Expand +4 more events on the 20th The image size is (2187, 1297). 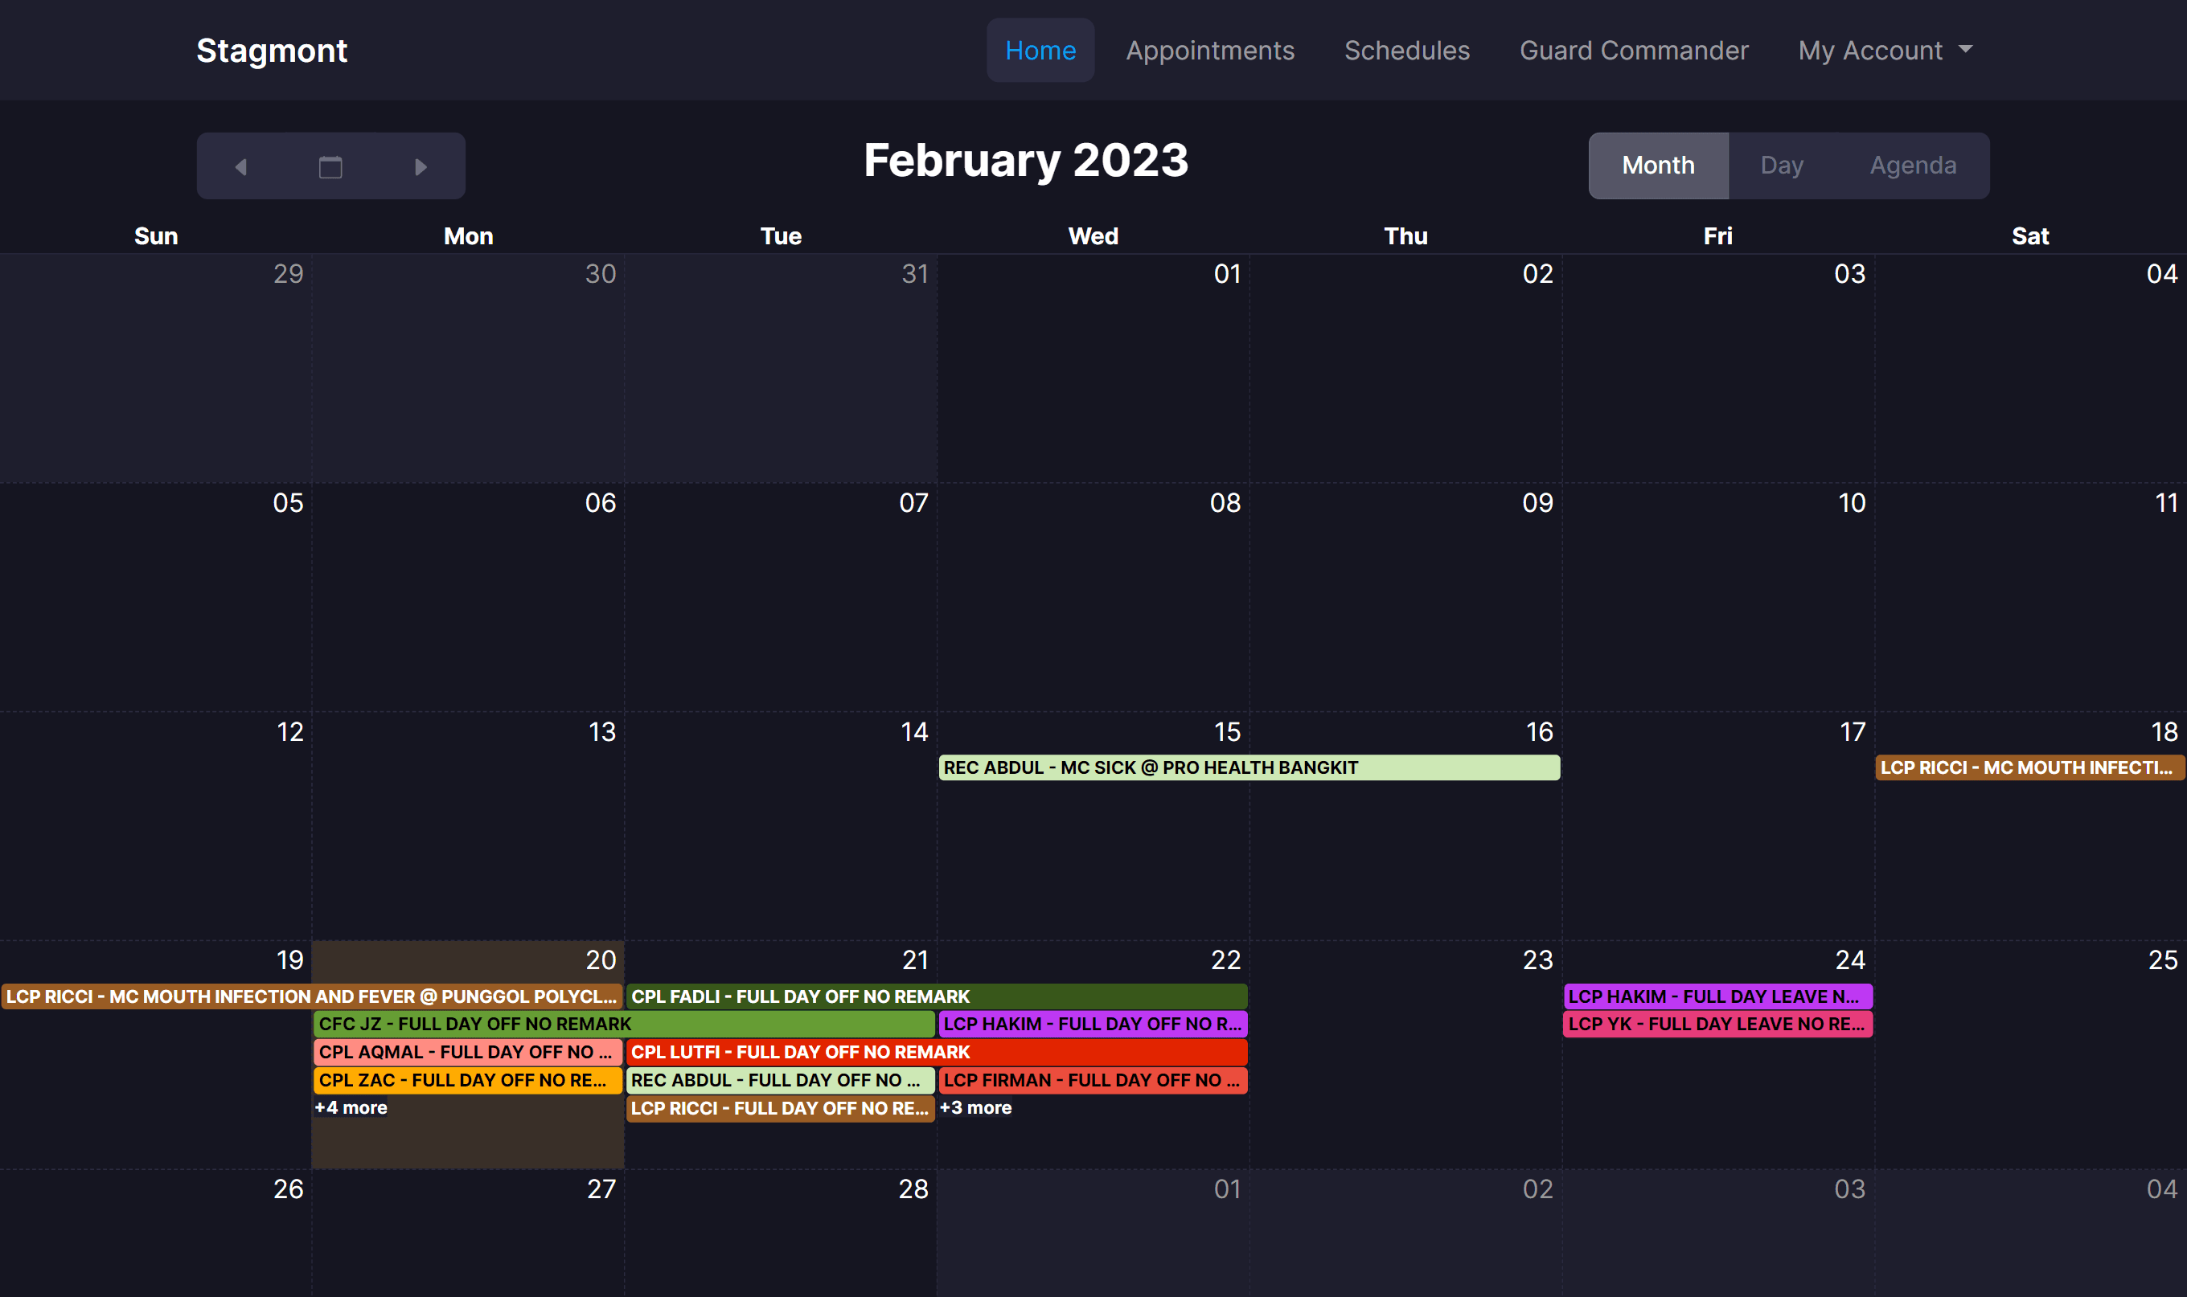point(351,1107)
